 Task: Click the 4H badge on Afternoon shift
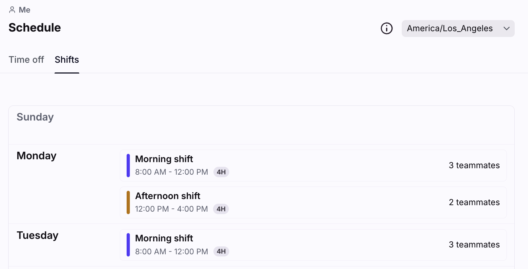pos(221,209)
